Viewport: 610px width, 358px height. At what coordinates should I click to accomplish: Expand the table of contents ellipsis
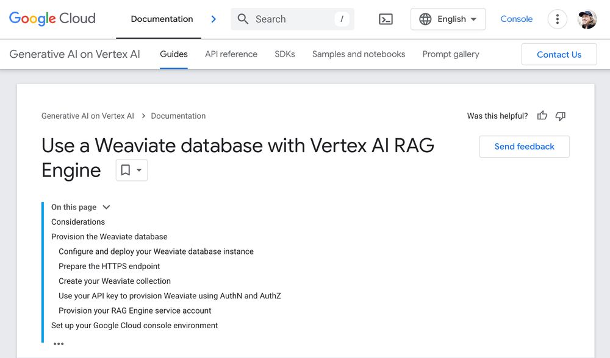(59, 343)
